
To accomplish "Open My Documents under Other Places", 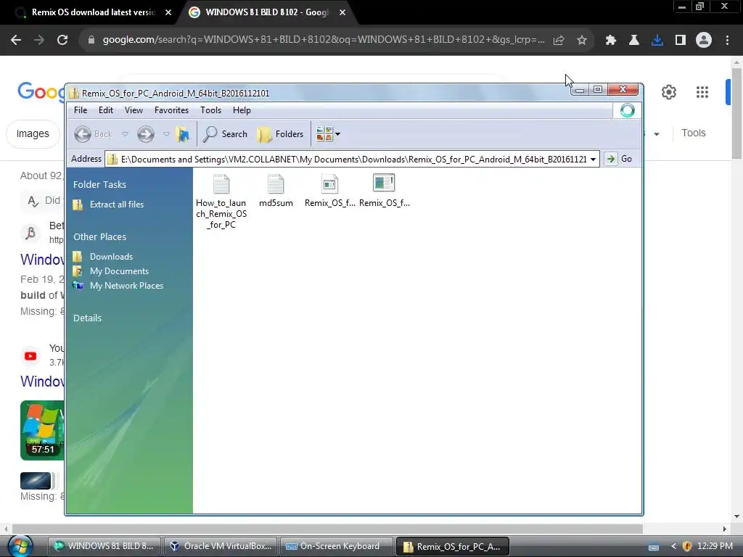I will tap(120, 271).
